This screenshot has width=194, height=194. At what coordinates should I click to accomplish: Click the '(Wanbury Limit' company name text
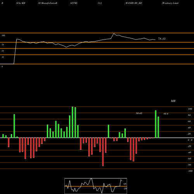[170, 3]
